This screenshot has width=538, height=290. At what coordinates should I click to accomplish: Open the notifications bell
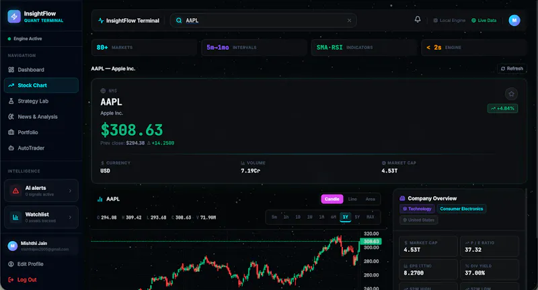point(418,19)
